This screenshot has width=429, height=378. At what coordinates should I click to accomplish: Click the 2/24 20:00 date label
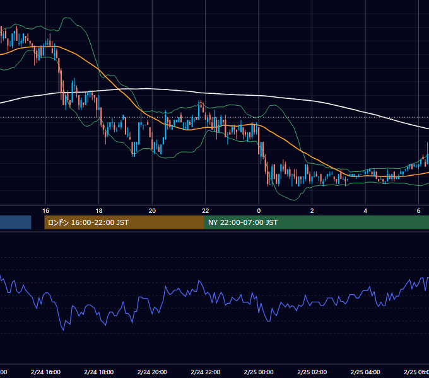[x=152, y=372]
